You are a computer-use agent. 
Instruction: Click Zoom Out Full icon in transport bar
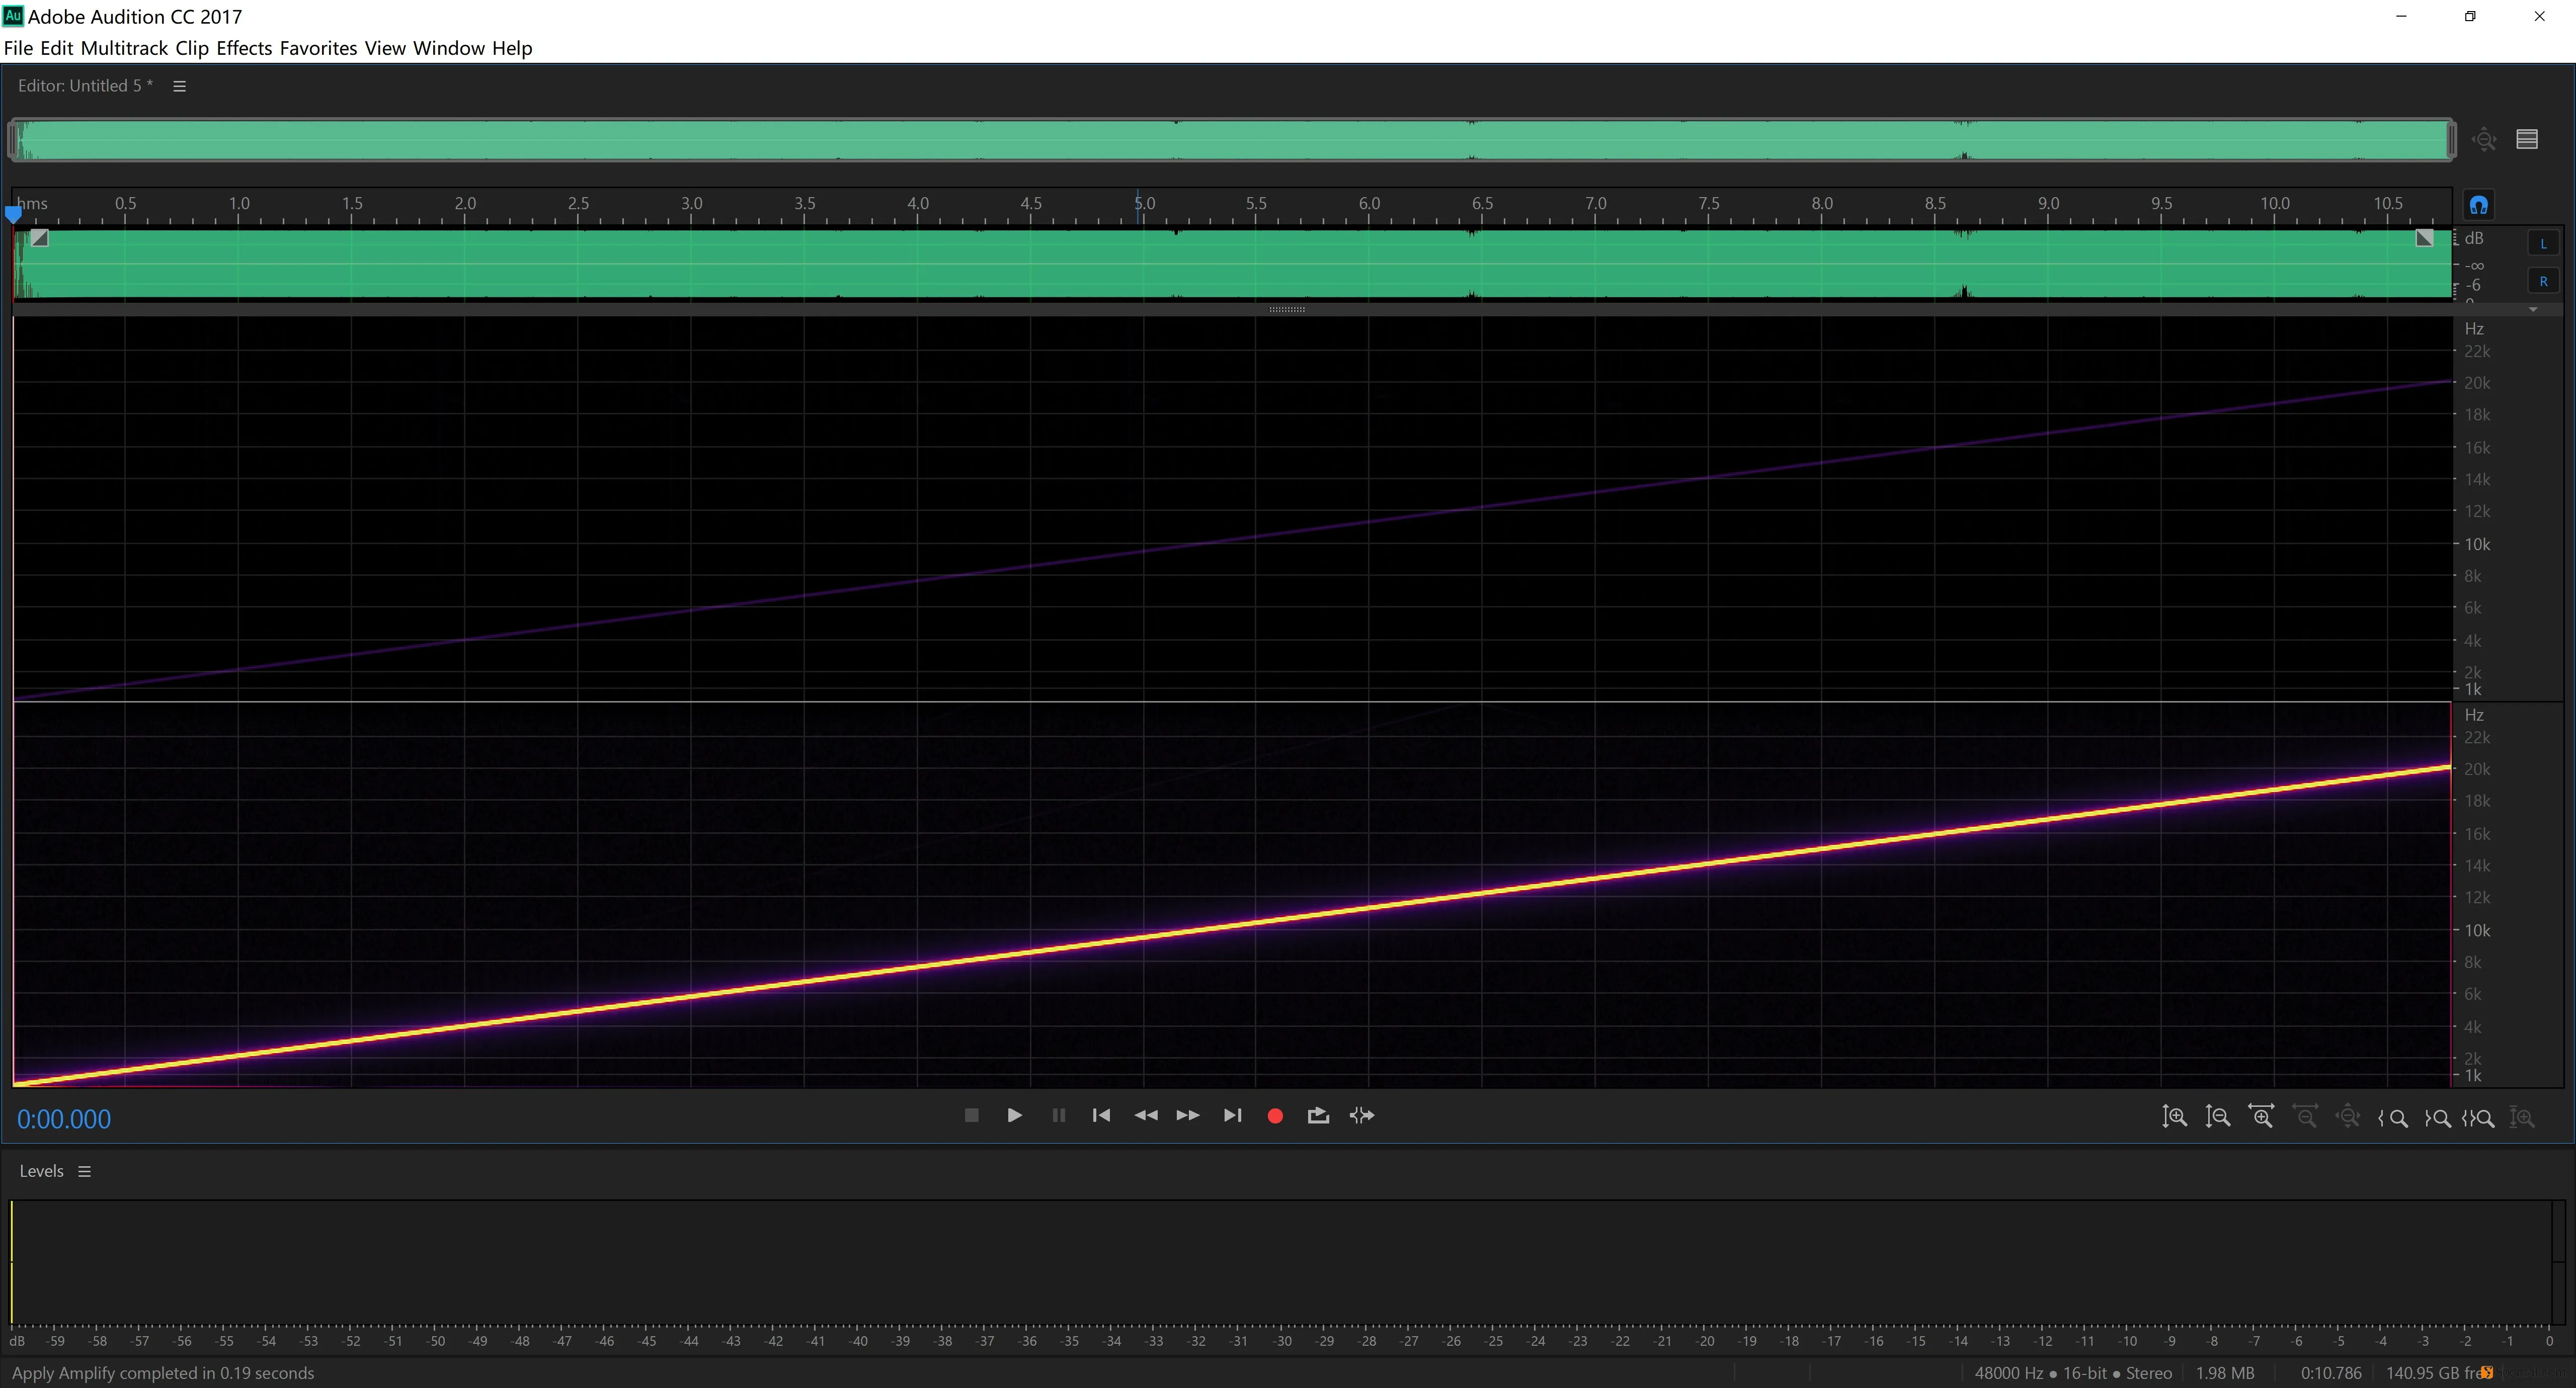coord(2348,1117)
